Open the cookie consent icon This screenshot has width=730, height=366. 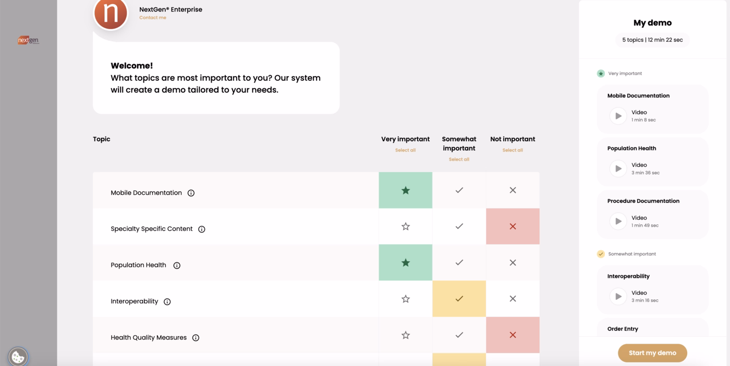17,357
